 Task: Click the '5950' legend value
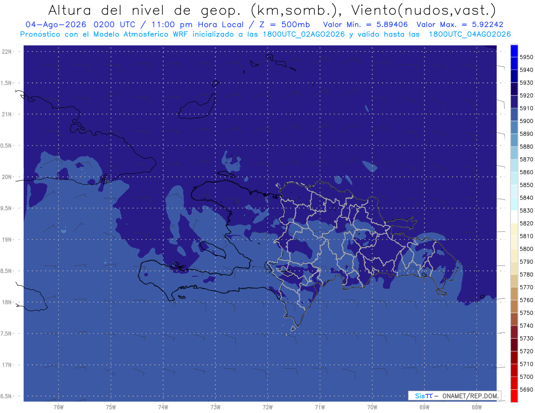point(527,57)
